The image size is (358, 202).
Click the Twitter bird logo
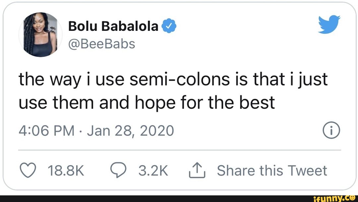click(329, 24)
